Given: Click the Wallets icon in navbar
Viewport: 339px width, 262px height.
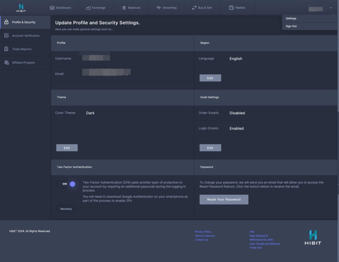Looking at the screenshot, I should coord(231,8).
